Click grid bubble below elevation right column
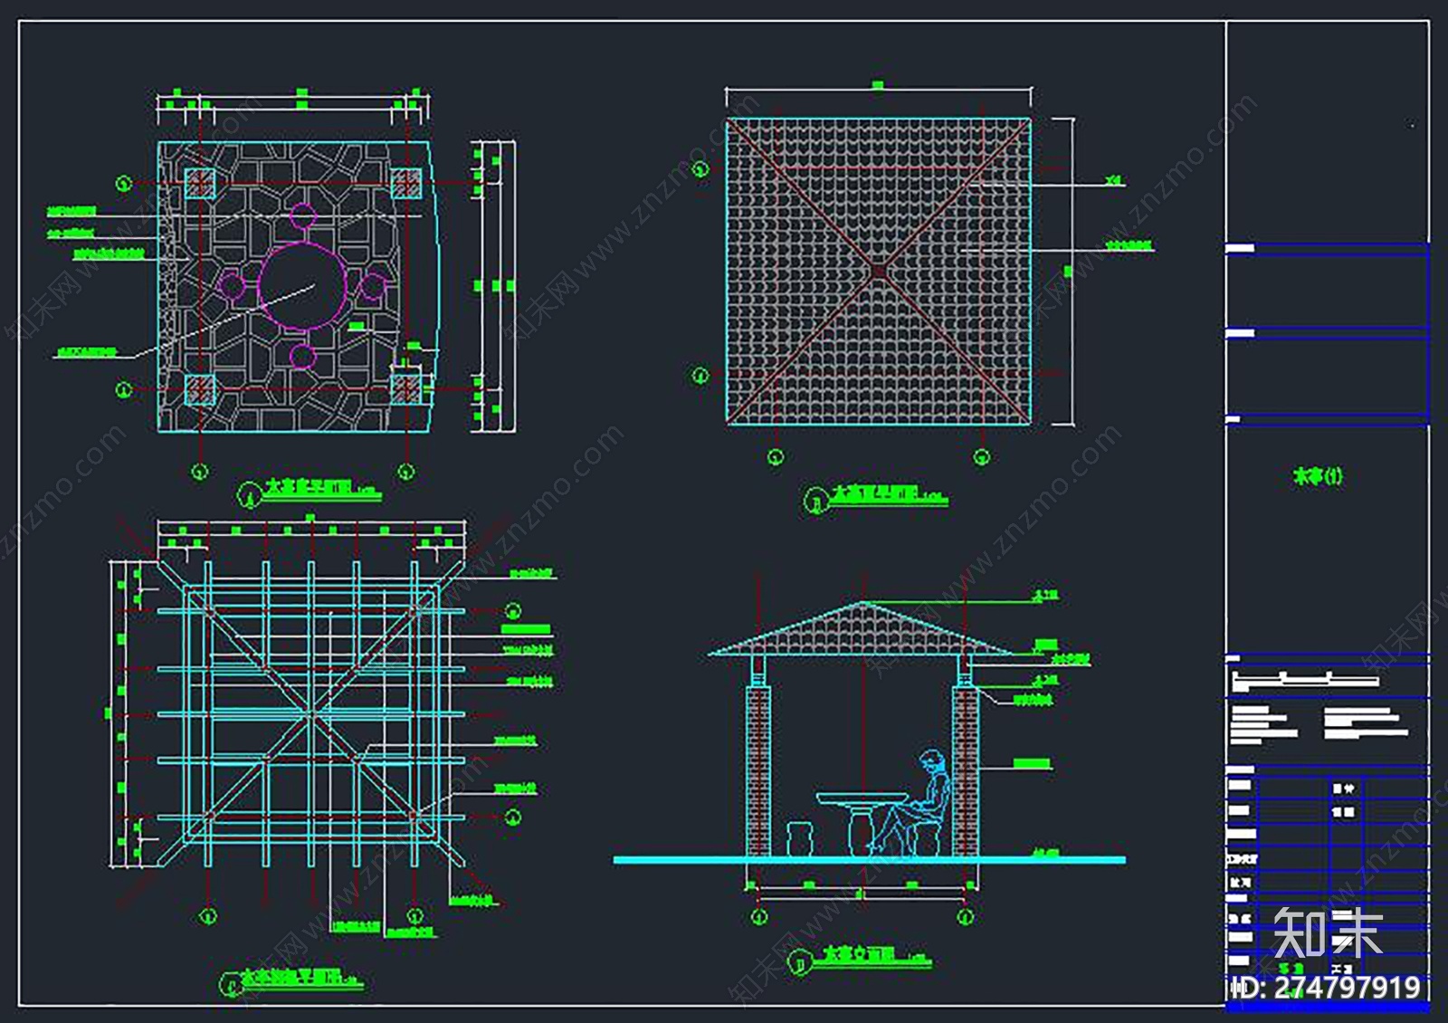1448x1023 pixels. 966,918
